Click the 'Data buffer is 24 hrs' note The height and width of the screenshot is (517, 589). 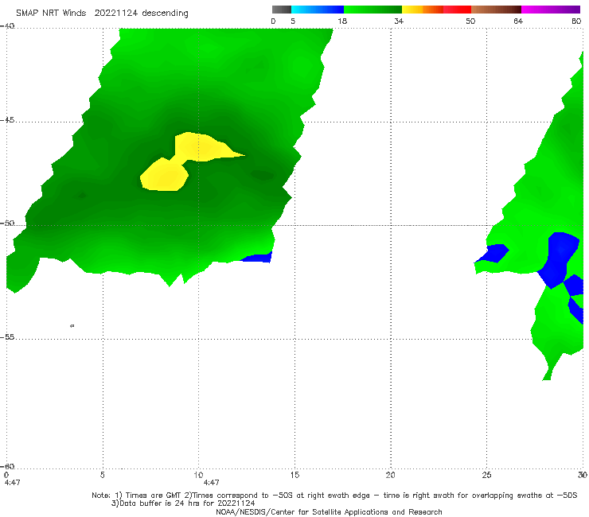click(x=183, y=503)
